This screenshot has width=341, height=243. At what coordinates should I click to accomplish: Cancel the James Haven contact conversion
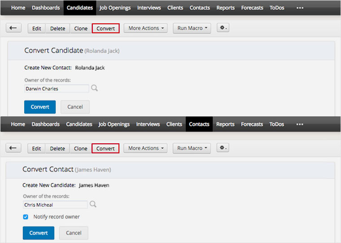(x=74, y=233)
